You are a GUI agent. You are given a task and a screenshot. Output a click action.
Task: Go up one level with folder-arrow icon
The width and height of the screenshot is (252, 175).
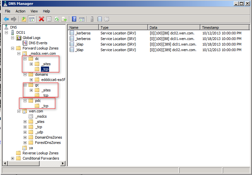[x=24, y=19]
